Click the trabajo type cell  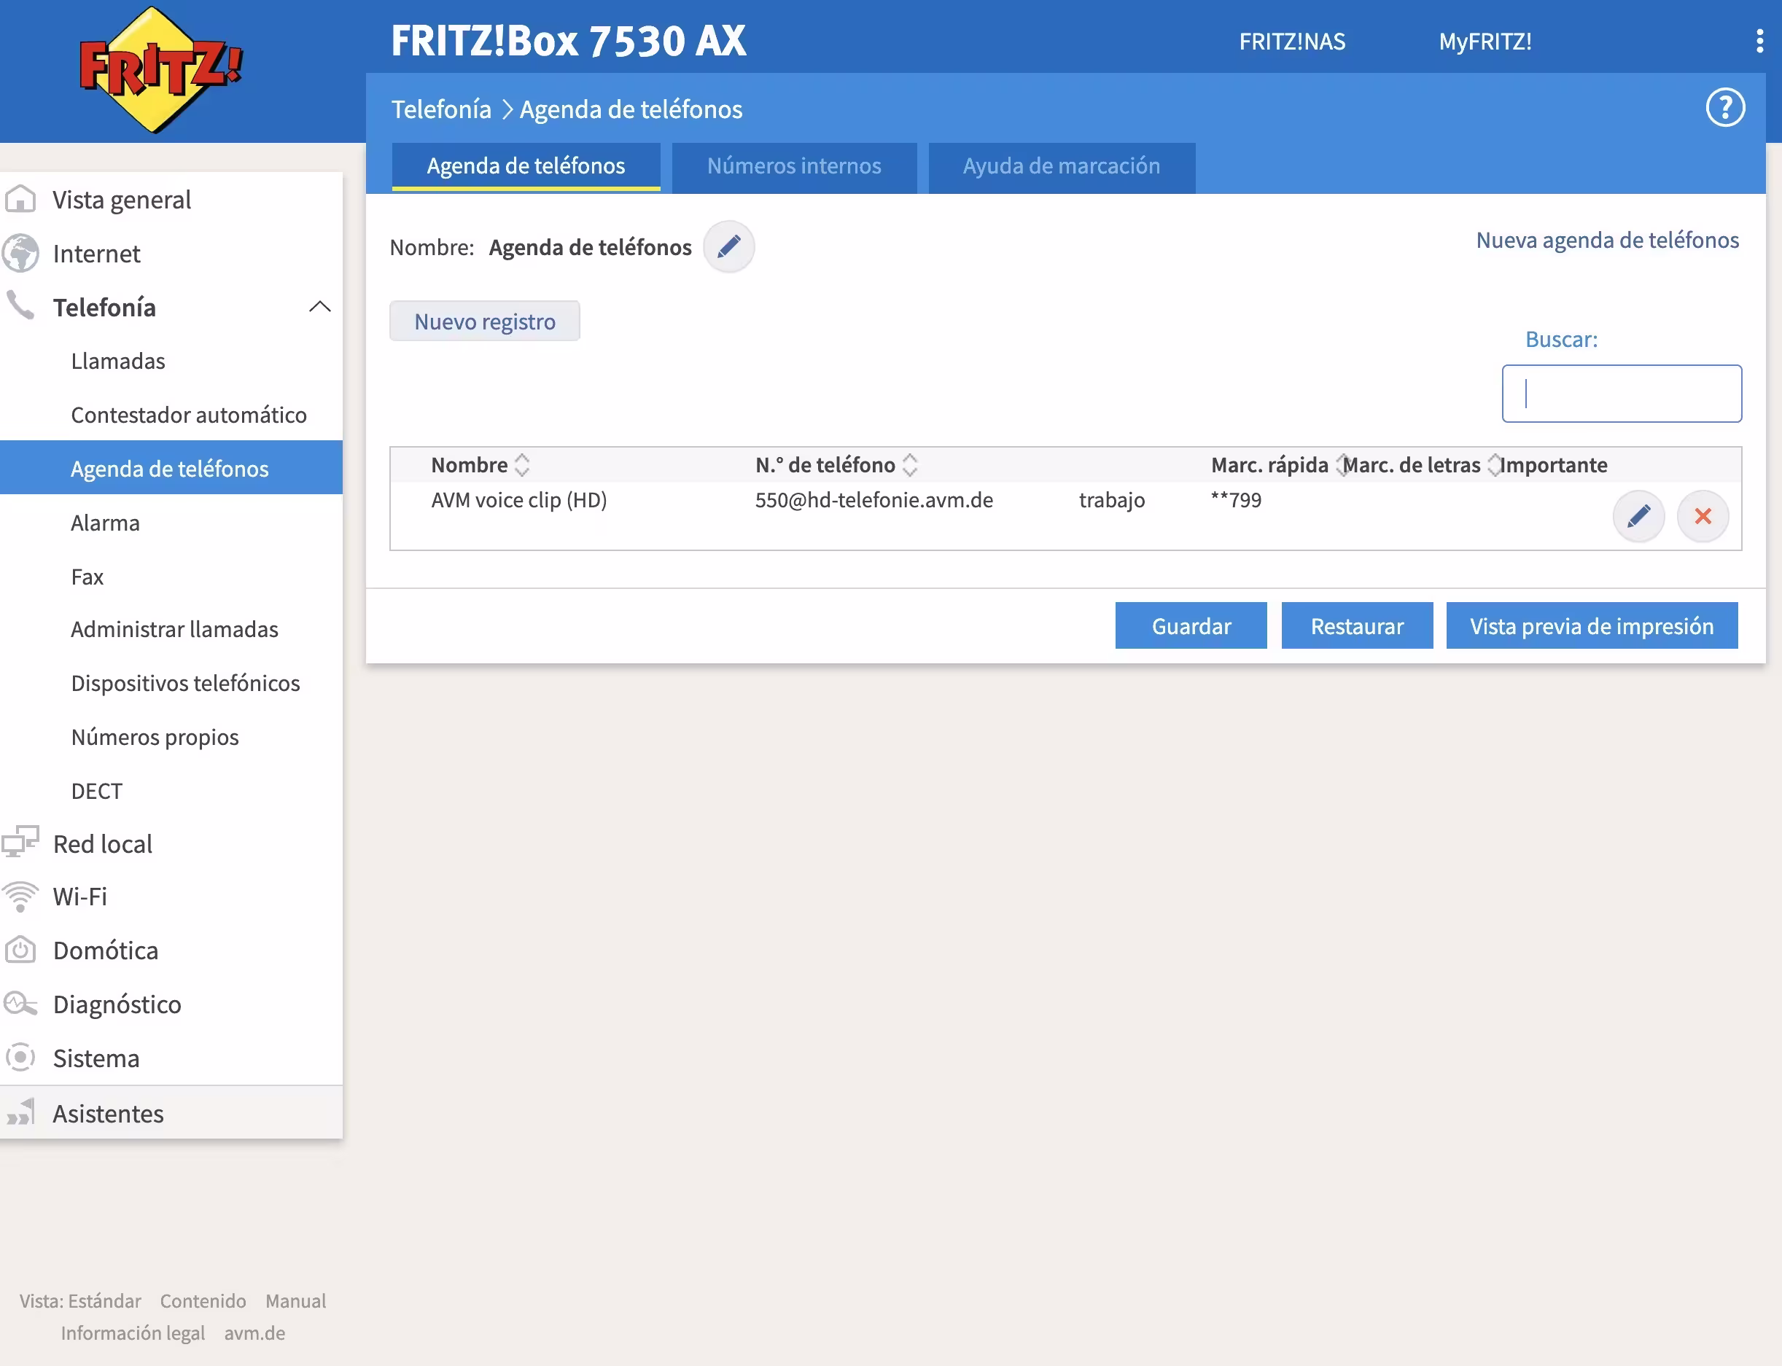[1112, 500]
